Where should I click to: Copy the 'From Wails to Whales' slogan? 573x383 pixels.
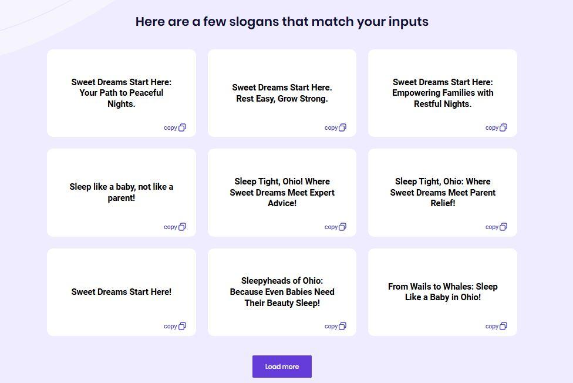pyautogui.click(x=496, y=326)
